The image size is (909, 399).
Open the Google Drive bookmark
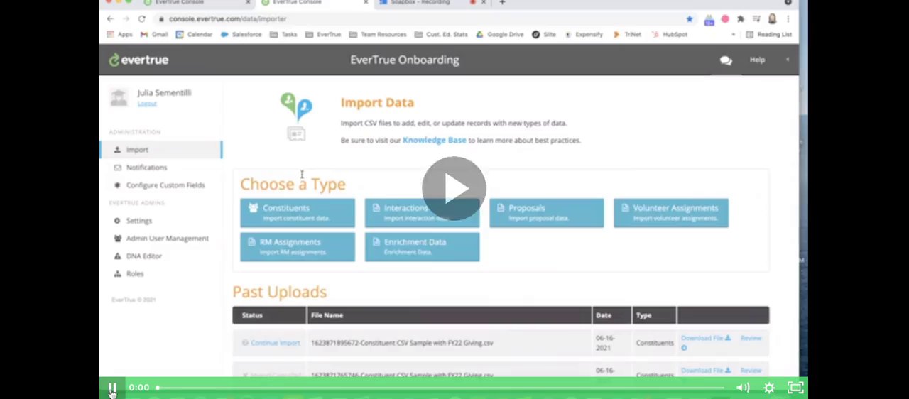click(x=500, y=34)
